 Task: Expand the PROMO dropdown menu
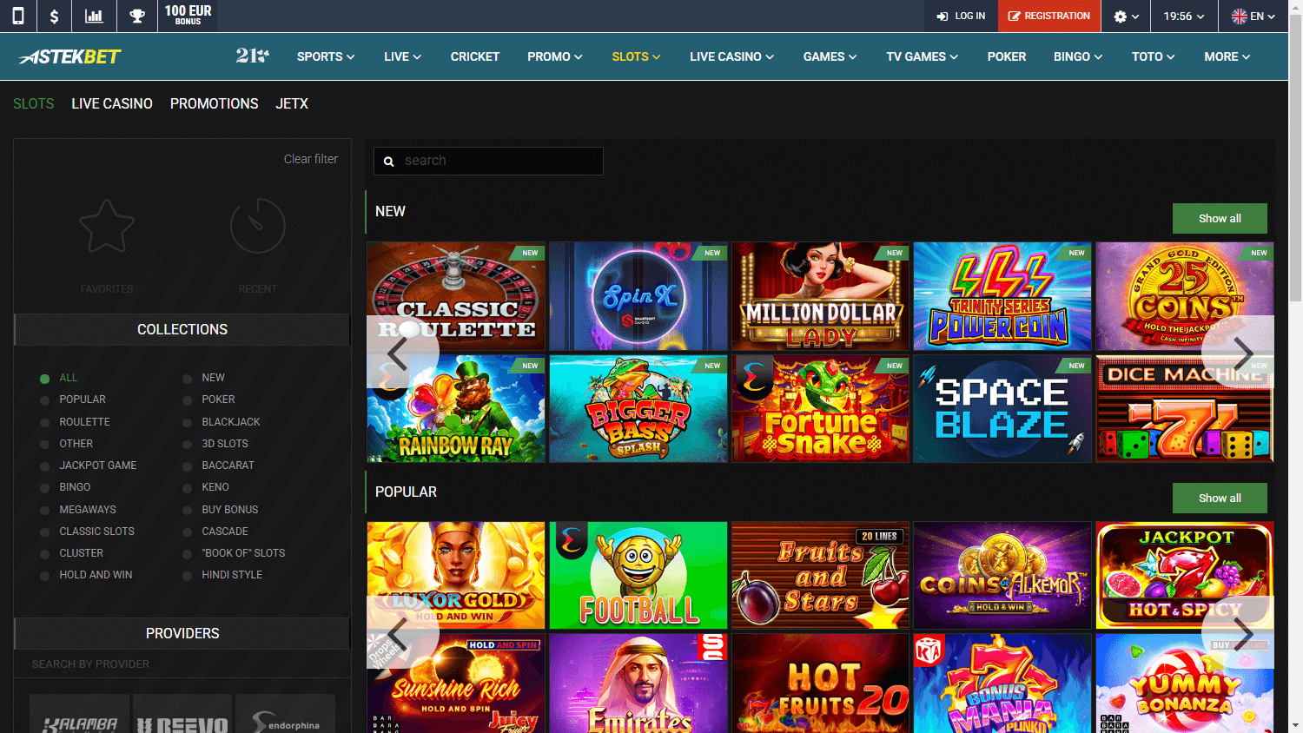pyautogui.click(x=555, y=56)
